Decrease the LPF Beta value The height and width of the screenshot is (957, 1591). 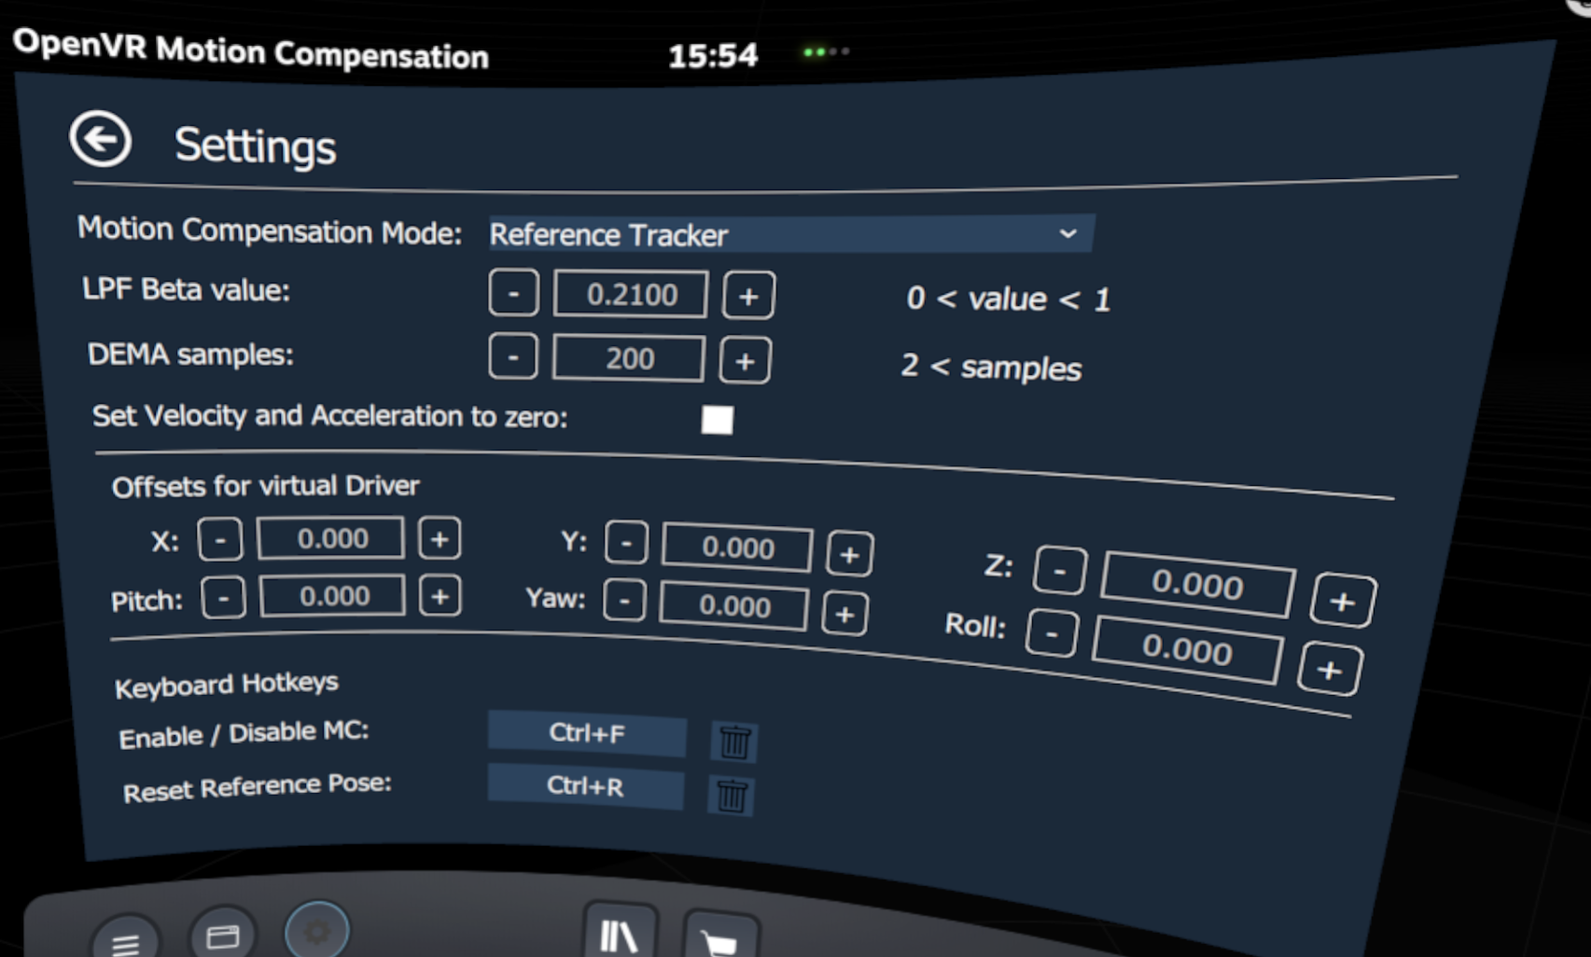click(513, 294)
